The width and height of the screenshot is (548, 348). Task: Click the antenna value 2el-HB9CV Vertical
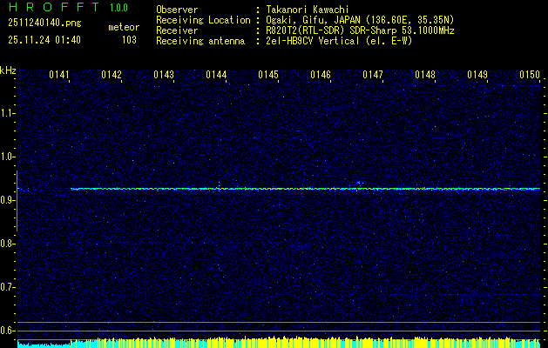(x=313, y=41)
